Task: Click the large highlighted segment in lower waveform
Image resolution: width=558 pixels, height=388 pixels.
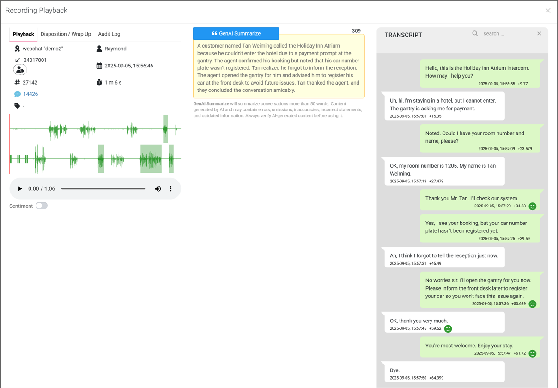Action: point(151,159)
